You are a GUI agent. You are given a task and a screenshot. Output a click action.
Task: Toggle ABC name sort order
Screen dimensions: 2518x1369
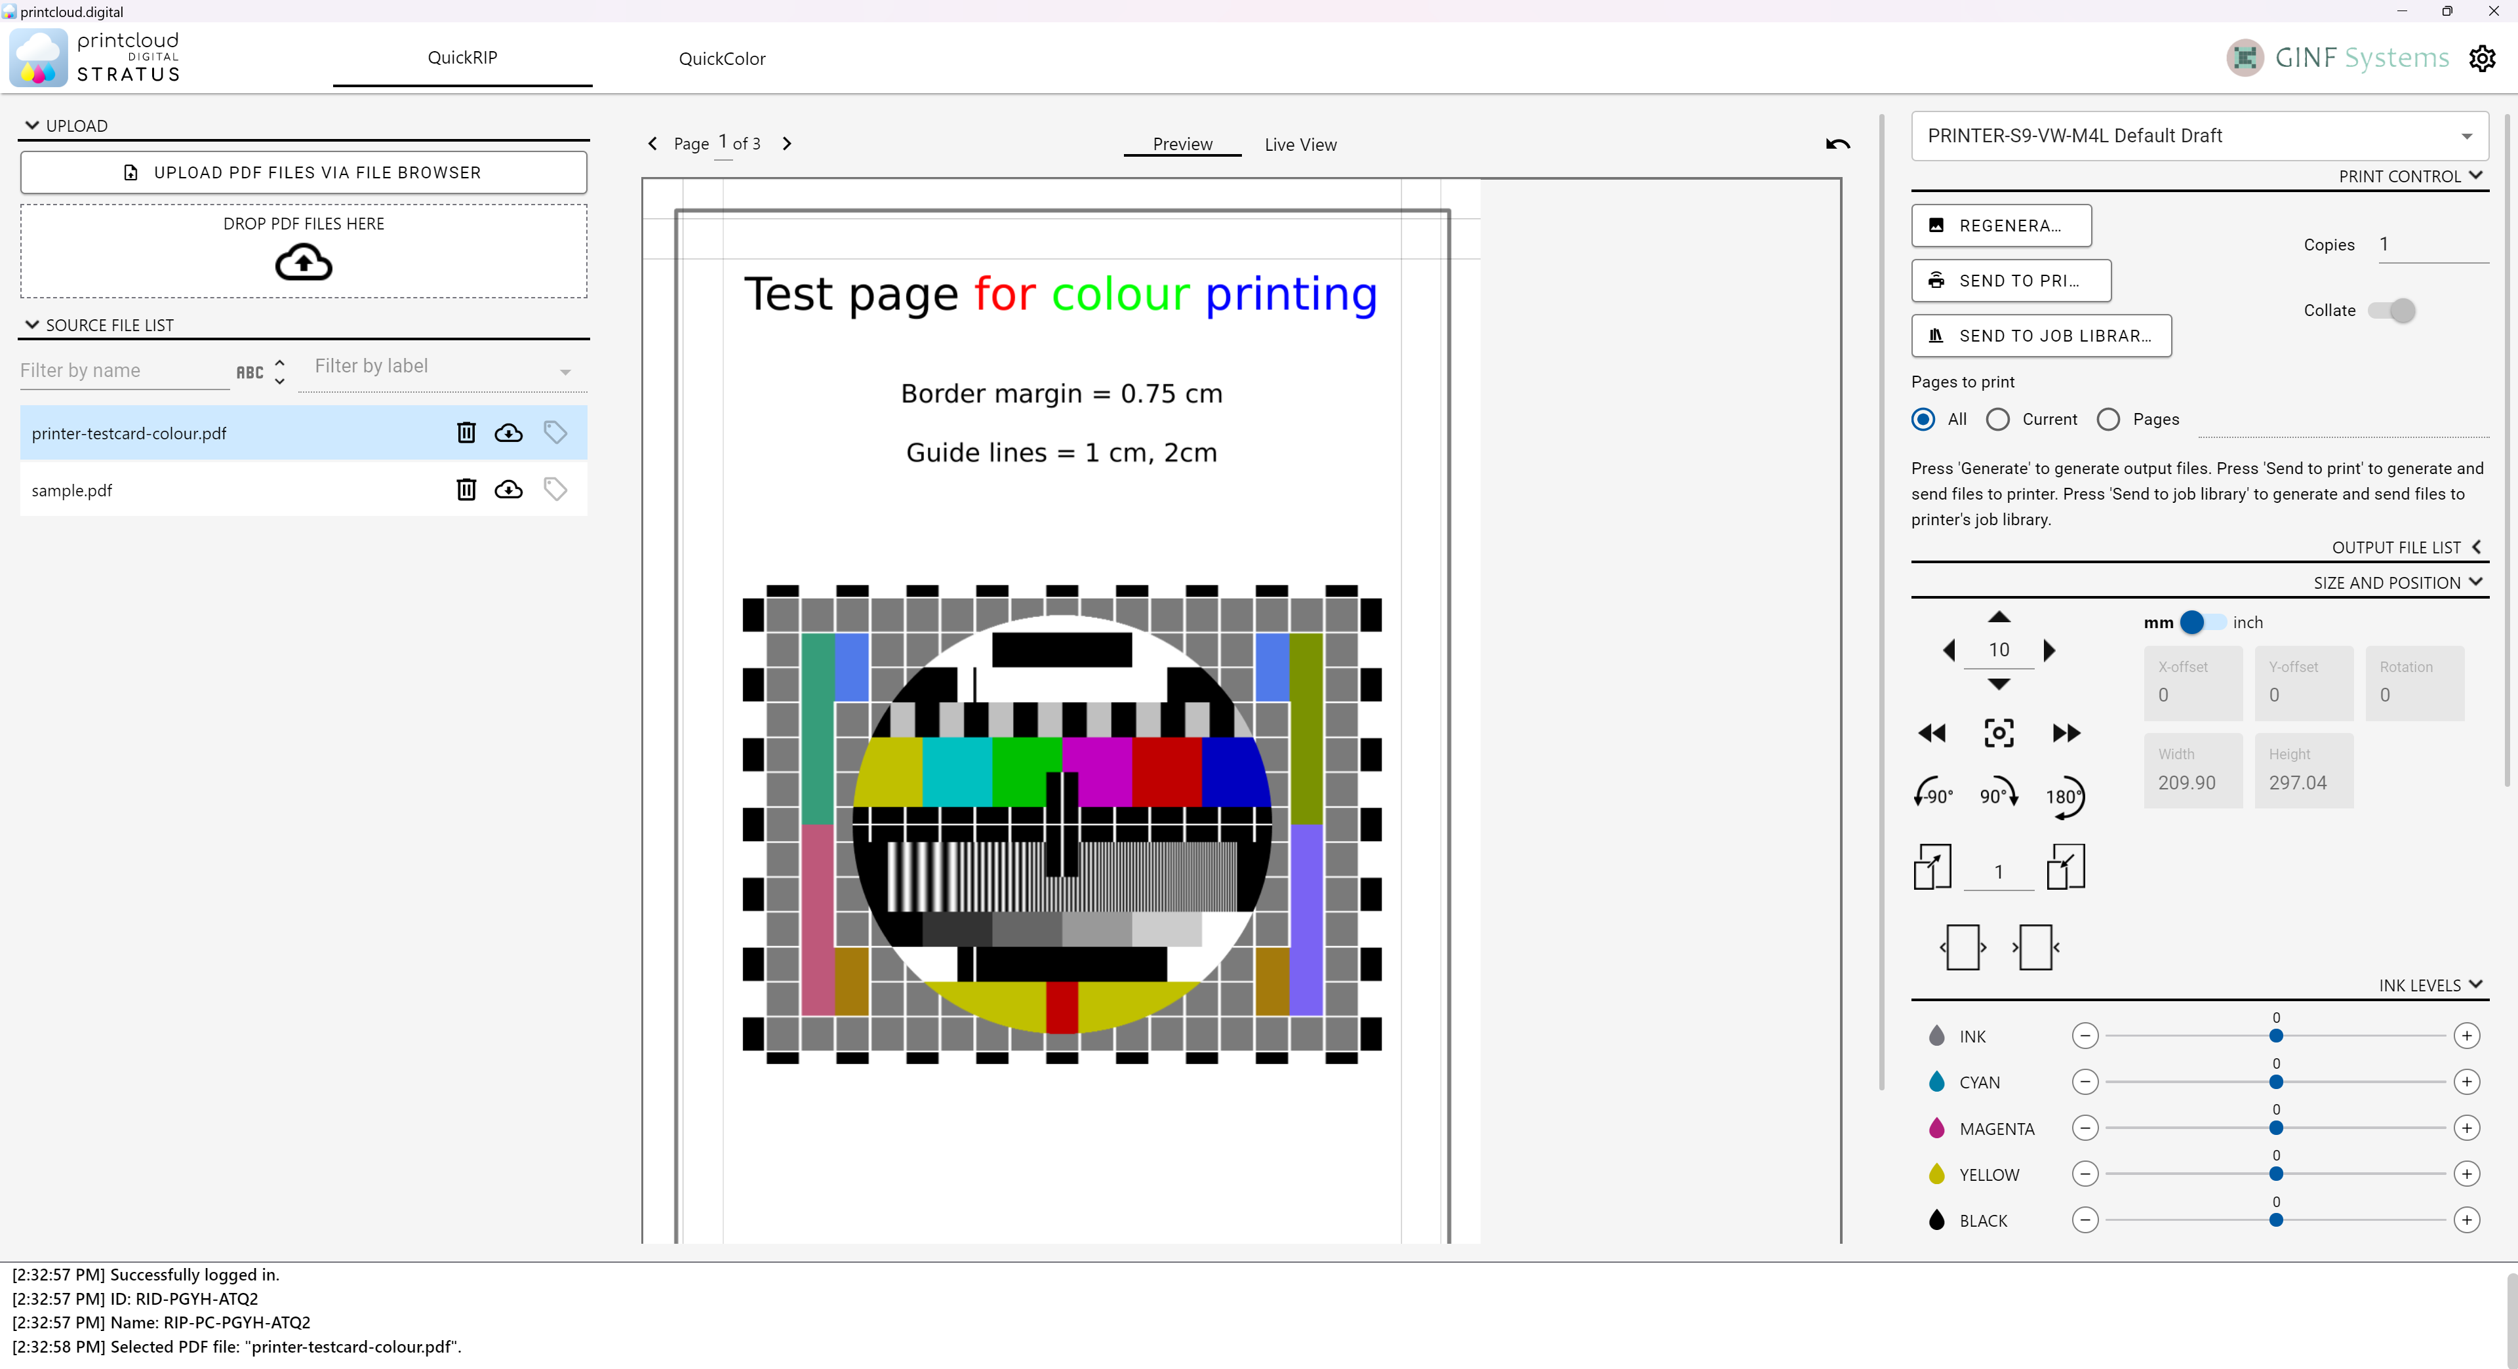point(261,371)
